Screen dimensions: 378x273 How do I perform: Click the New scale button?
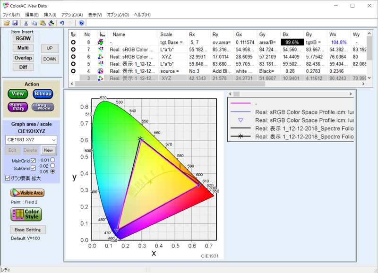48,150
